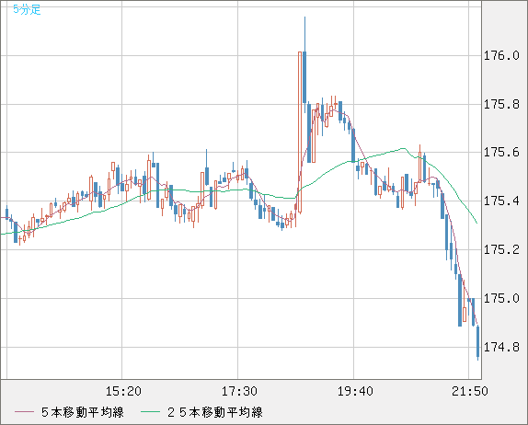Click the purple 5本移動平均線 legend line
This screenshot has height=425, width=528.
click(x=24, y=412)
